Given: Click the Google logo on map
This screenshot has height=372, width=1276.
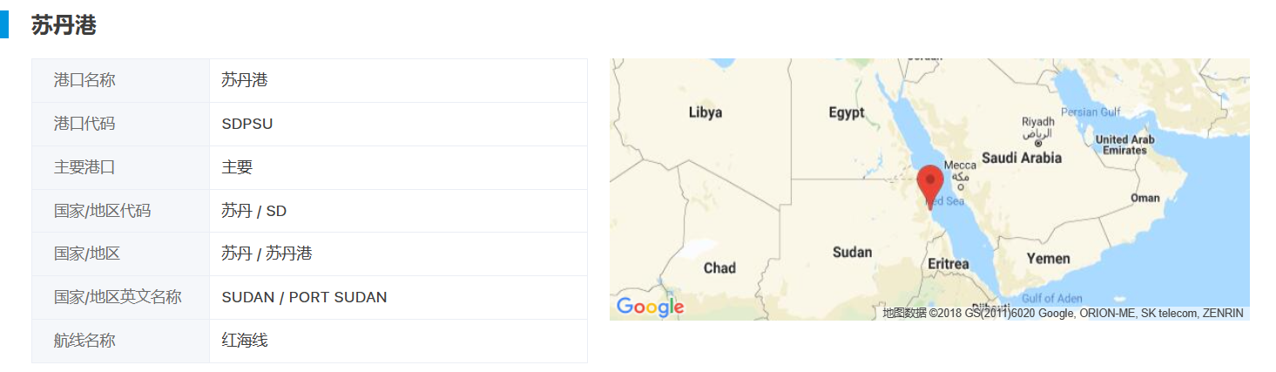Looking at the screenshot, I should click(x=650, y=307).
